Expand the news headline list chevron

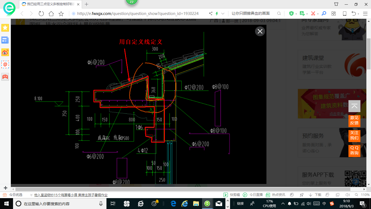(x=31, y=195)
